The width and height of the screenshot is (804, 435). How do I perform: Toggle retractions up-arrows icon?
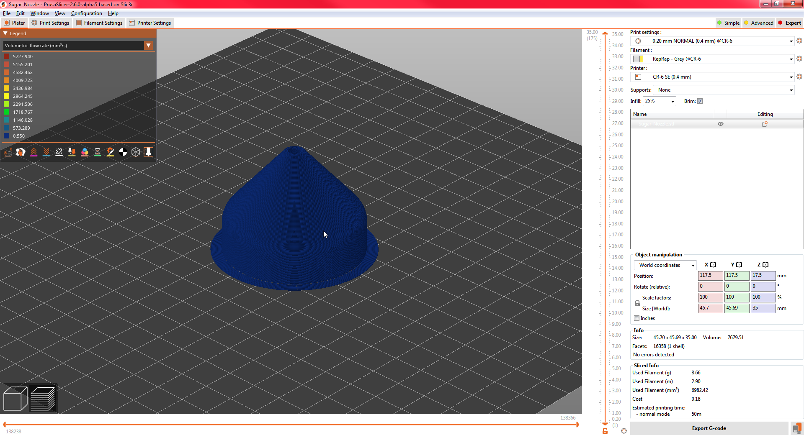pyautogui.click(x=33, y=152)
